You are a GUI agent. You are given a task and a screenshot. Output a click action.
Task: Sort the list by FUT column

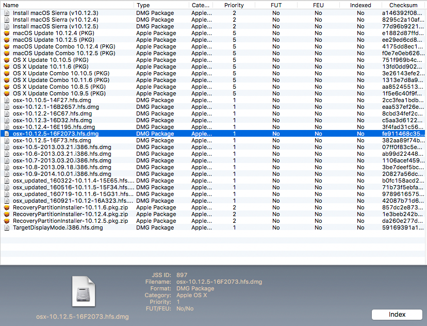[276, 5]
